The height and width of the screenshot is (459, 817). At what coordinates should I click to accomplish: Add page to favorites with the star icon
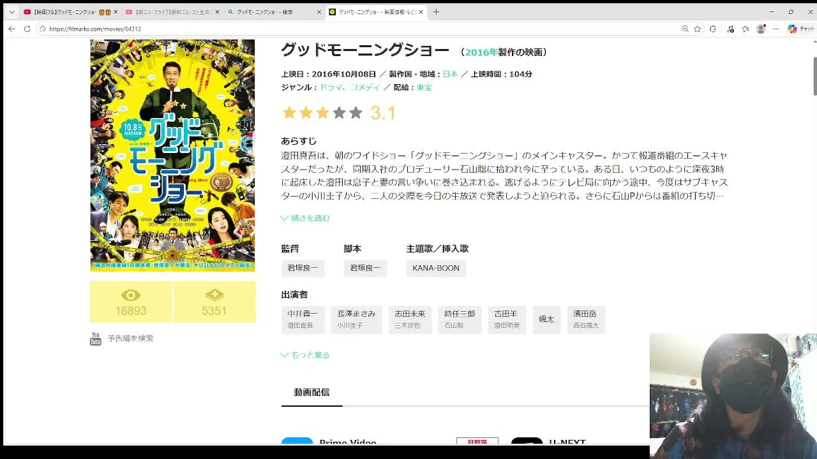(x=698, y=29)
